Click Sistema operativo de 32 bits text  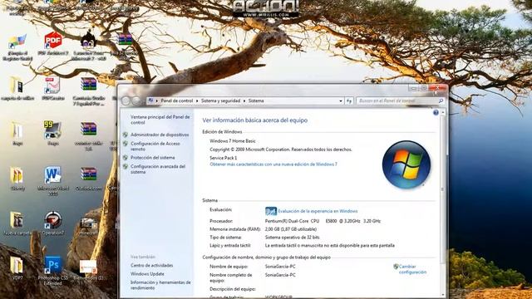(292, 238)
